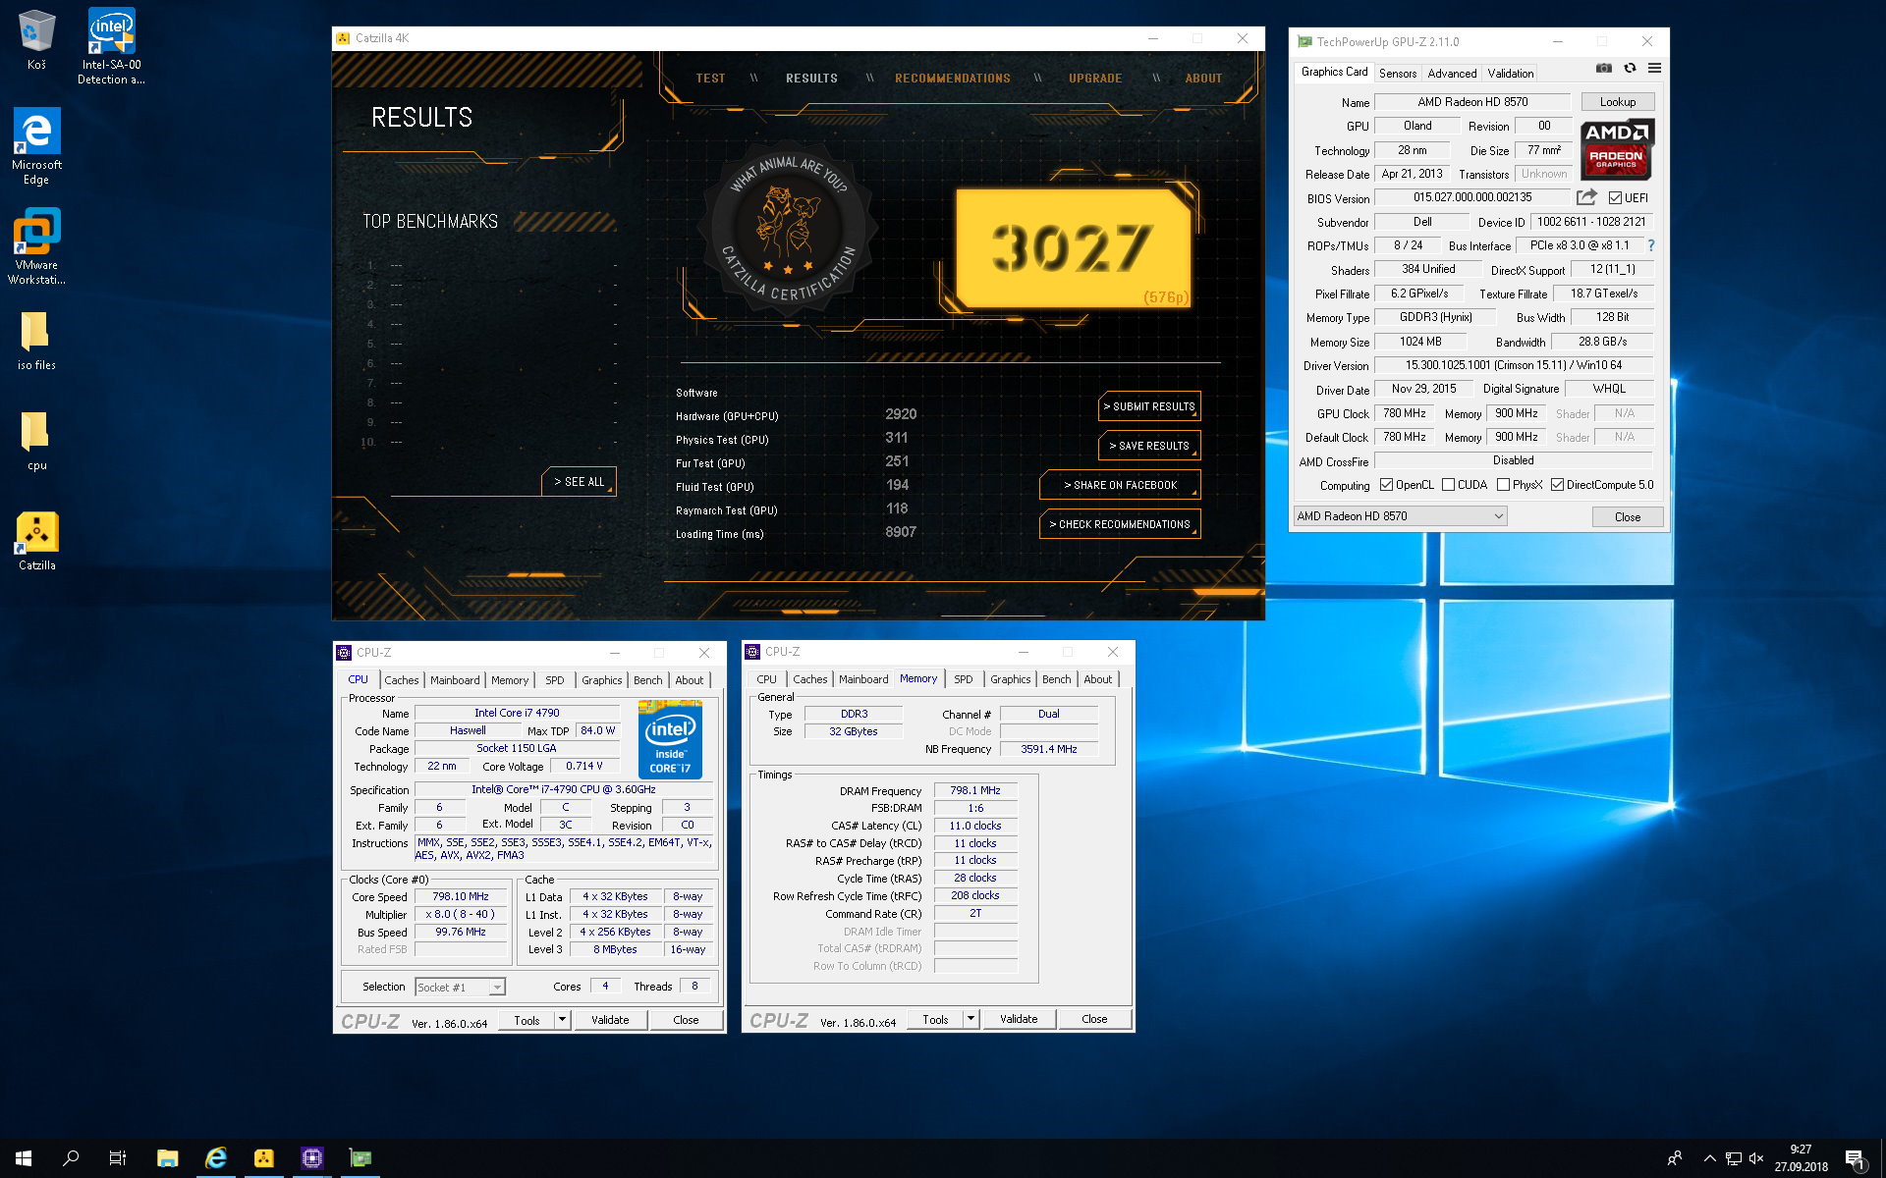Click the taskbar clock and date
This screenshot has height=1178, width=1886.
[1801, 1158]
